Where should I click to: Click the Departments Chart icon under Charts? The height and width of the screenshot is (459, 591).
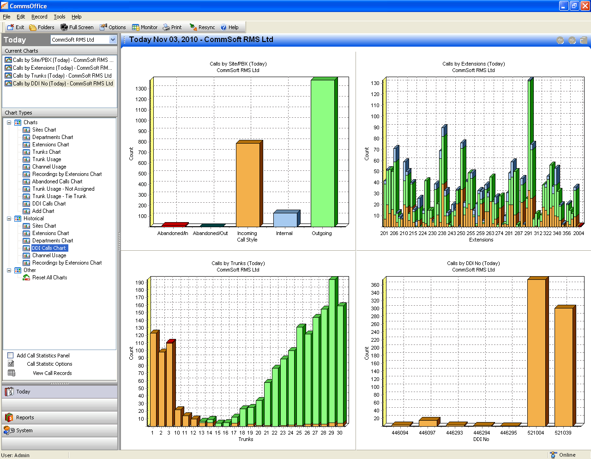coord(26,137)
